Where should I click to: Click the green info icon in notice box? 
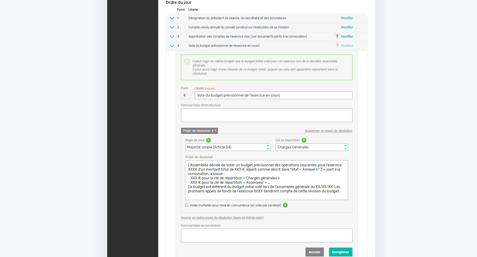(x=187, y=62)
